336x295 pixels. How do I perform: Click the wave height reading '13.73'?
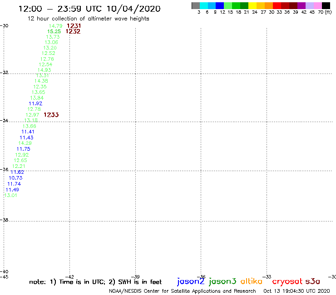pyautogui.click(x=53, y=37)
